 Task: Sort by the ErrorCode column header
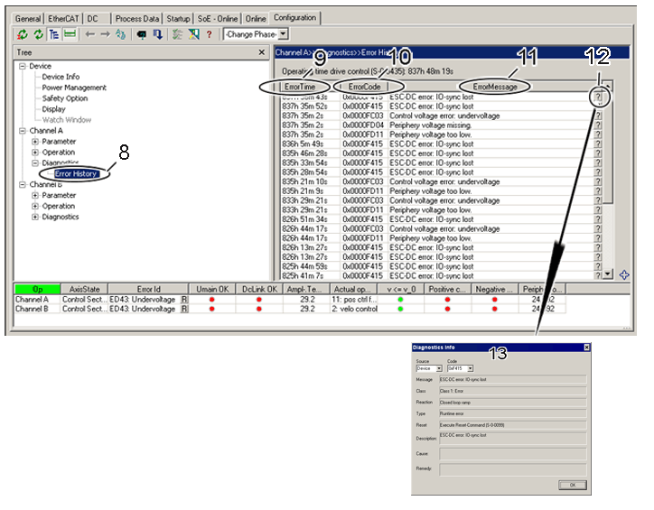[x=363, y=86]
